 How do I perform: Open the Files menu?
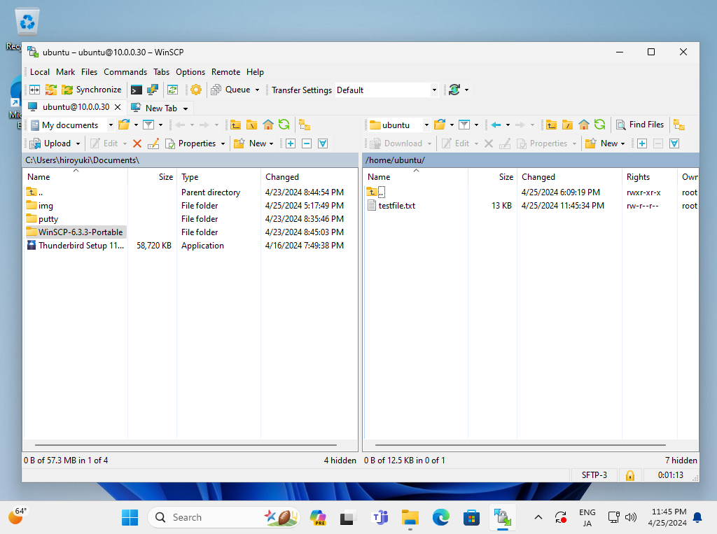coord(89,72)
